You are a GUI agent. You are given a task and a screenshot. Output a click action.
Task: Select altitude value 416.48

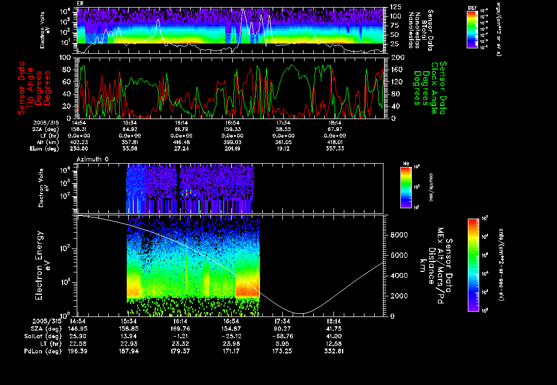click(181, 142)
